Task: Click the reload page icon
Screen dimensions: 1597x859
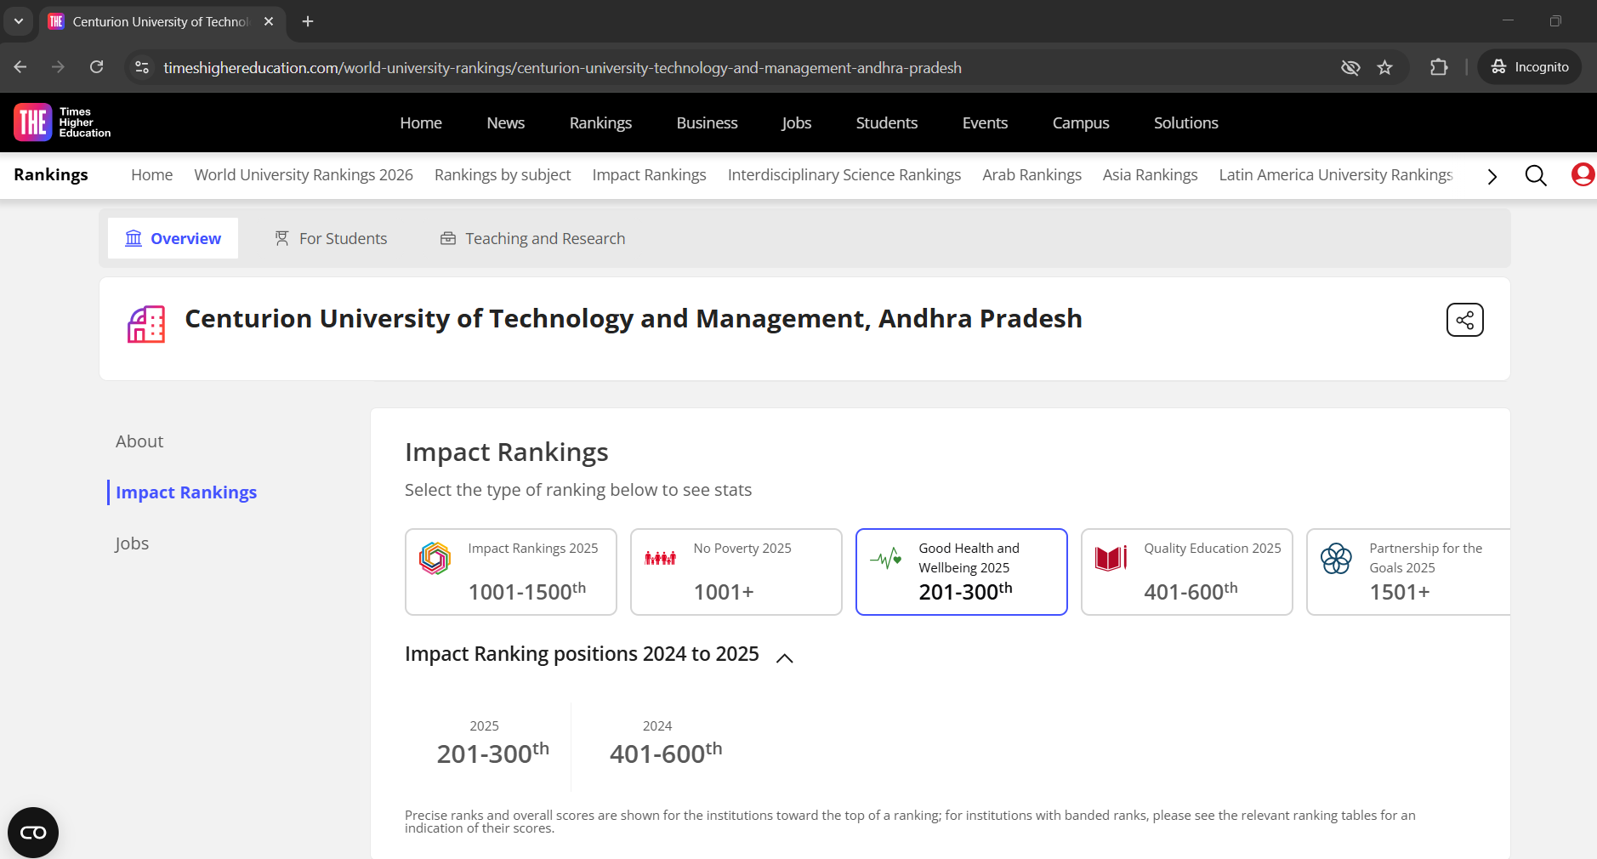Action: (x=97, y=67)
